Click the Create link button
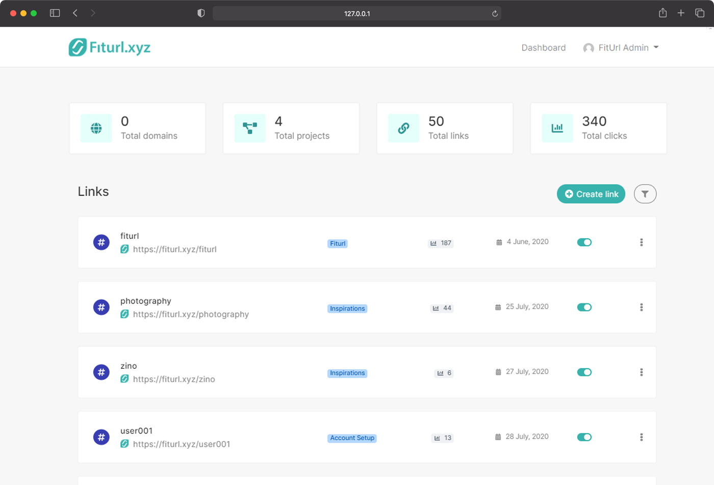The height and width of the screenshot is (485, 714). pos(591,194)
